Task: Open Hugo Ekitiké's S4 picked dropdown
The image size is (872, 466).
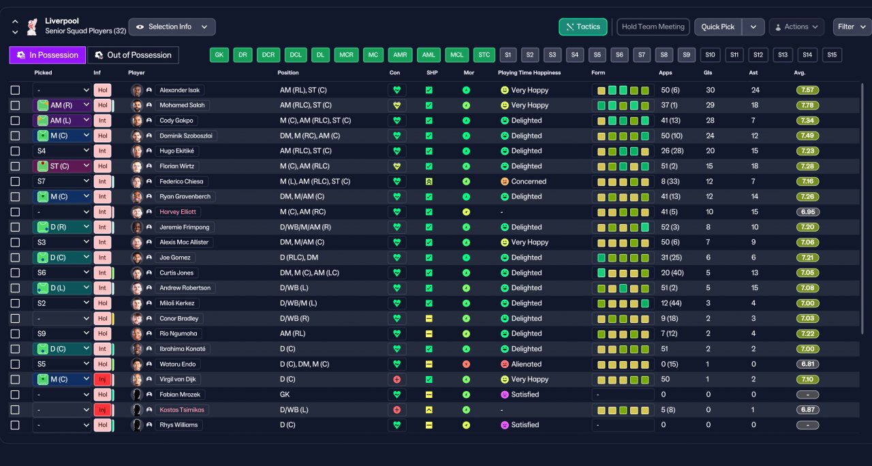Action: [62, 151]
